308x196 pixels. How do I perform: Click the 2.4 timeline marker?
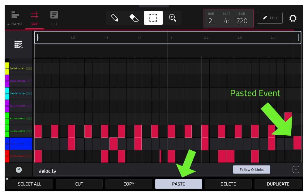coord(273,38)
